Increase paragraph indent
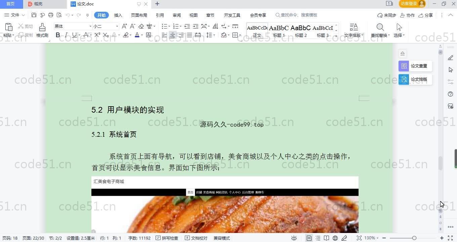The height and width of the screenshot is (242, 457). coord(196,26)
